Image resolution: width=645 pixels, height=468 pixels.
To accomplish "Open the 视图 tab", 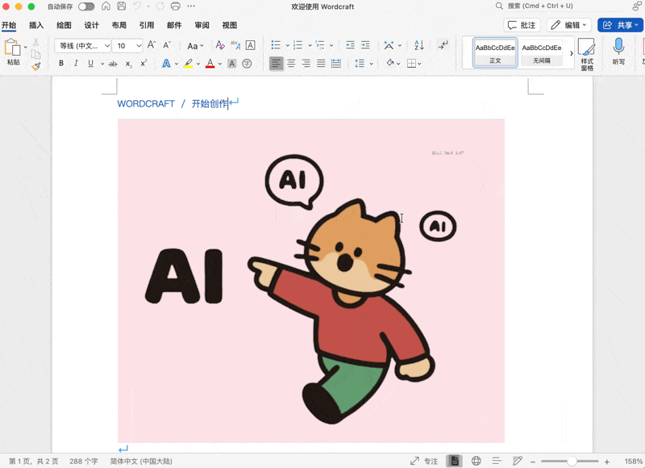I will tap(230, 25).
